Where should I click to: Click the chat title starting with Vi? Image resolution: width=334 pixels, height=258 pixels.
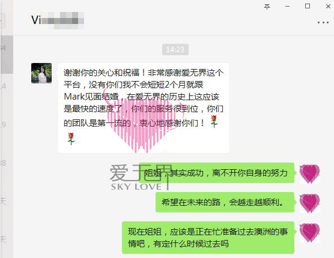[x=58, y=20]
